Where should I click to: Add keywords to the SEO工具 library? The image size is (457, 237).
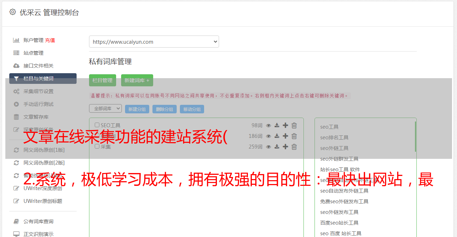[285, 125]
